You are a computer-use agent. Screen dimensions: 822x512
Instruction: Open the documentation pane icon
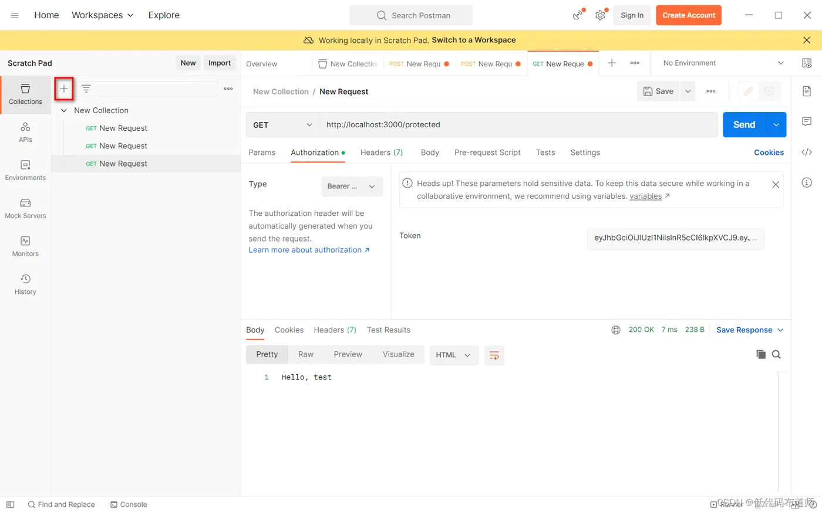click(x=807, y=91)
